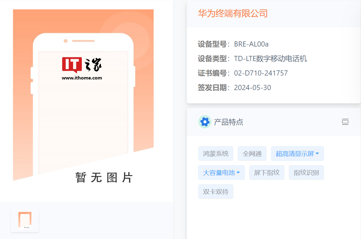Choose the 双卡双待 feature tag

coord(216,192)
